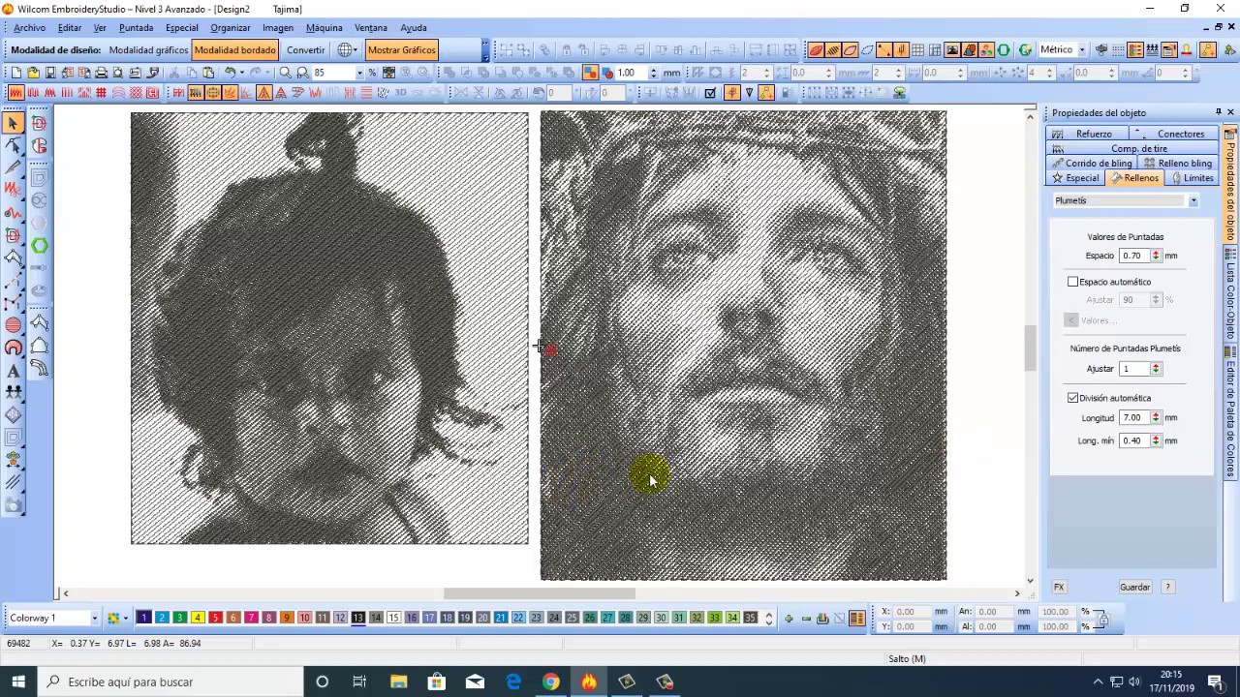The height and width of the screenshot is (697, 1240).
Task: Open the zoom percentage 85 dropdown
Action: tap(359, 73)
